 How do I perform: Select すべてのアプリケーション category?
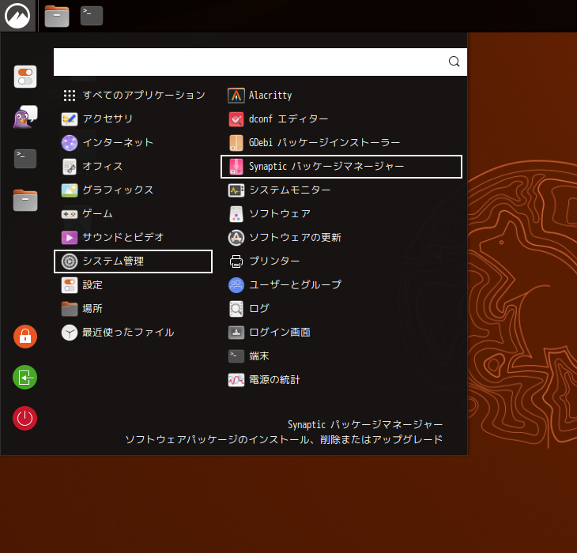(134, 96)
